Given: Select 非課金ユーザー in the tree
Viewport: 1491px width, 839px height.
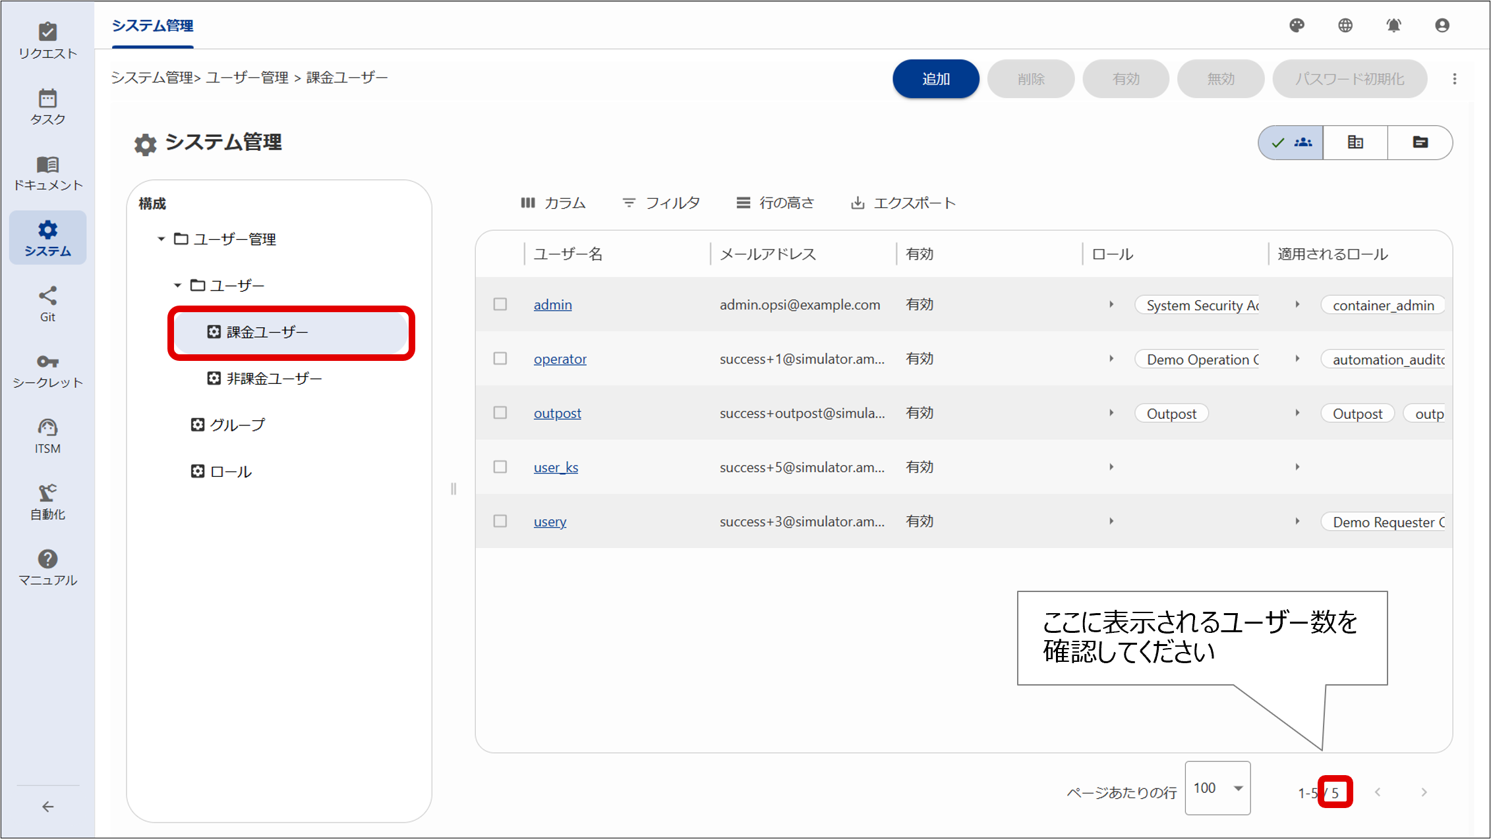Looking at the screenshot, I should (274, 379).
